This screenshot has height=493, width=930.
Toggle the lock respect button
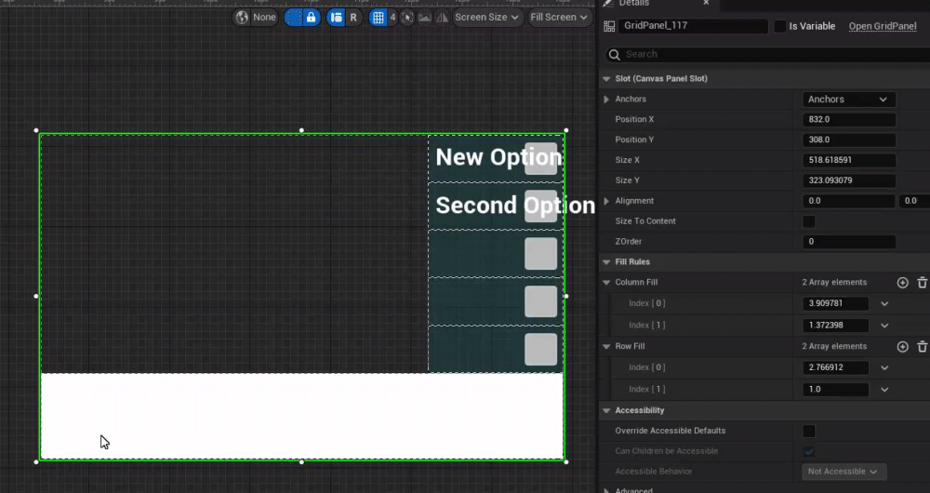311,17
